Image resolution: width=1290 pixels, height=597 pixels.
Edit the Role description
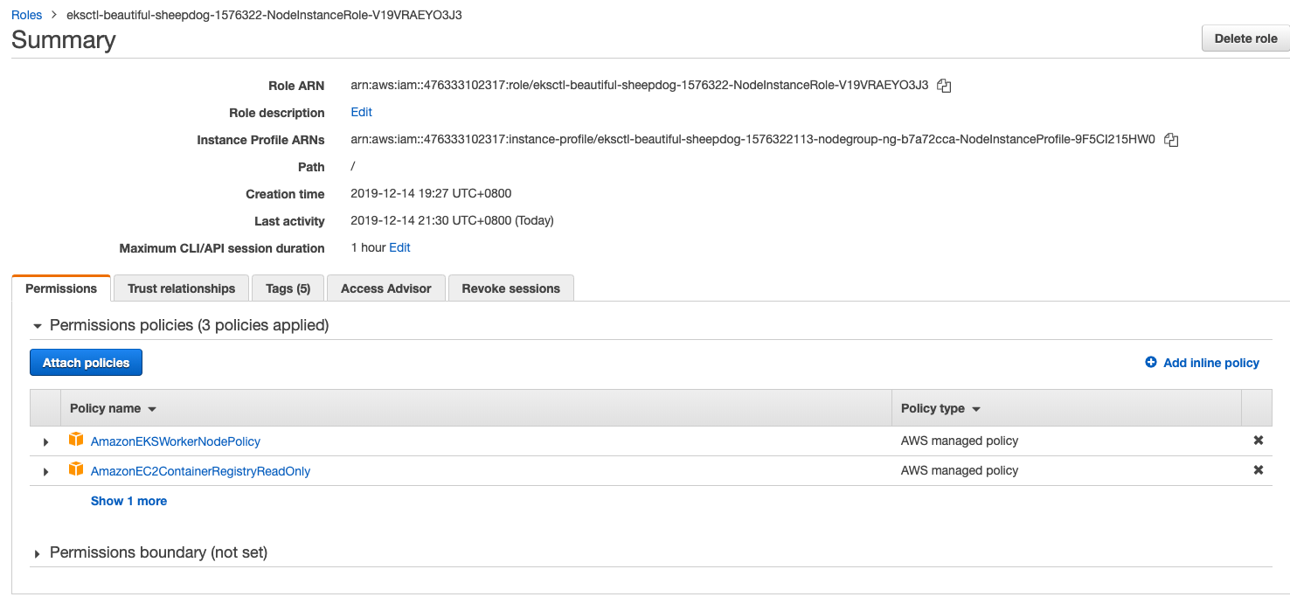[x=361, y=112]
